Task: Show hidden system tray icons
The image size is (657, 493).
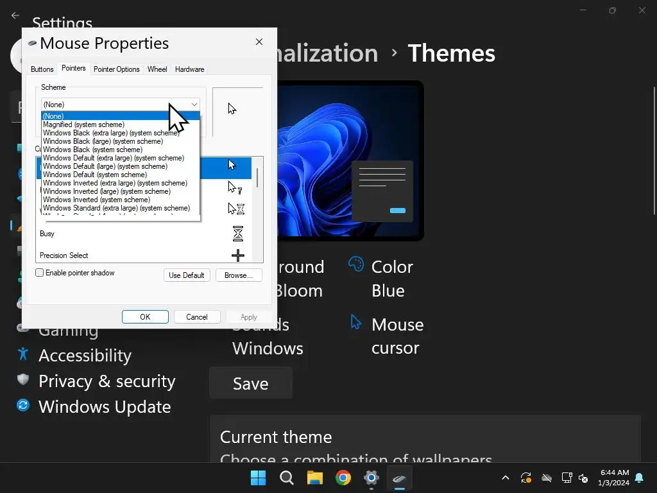Action: (506, 478)
